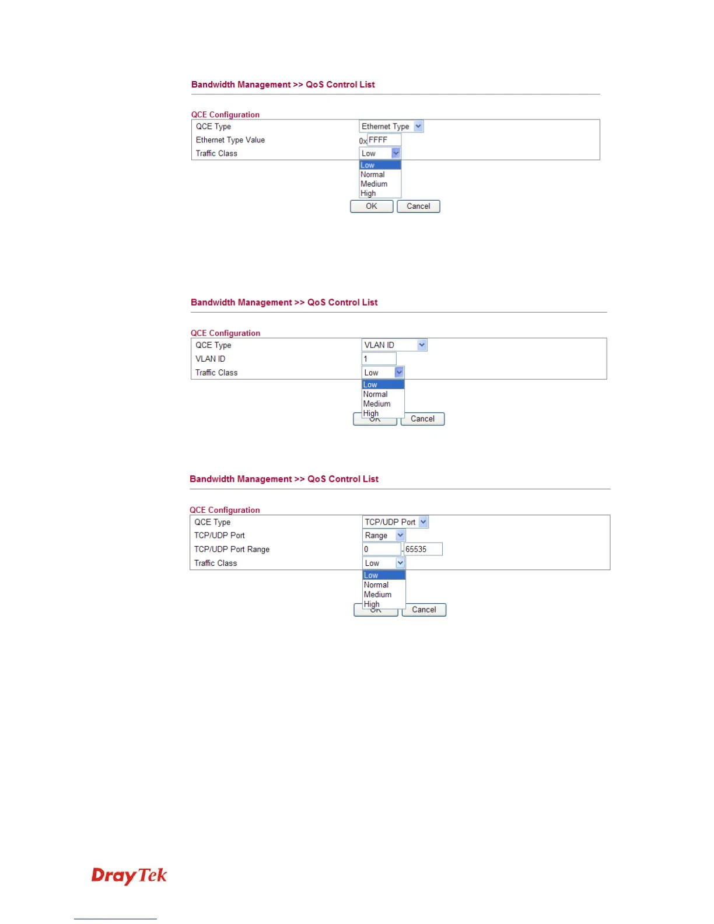Choose High traffic class under Ethernet Type panel
The image size is (714, 924).
pos(369,193)
